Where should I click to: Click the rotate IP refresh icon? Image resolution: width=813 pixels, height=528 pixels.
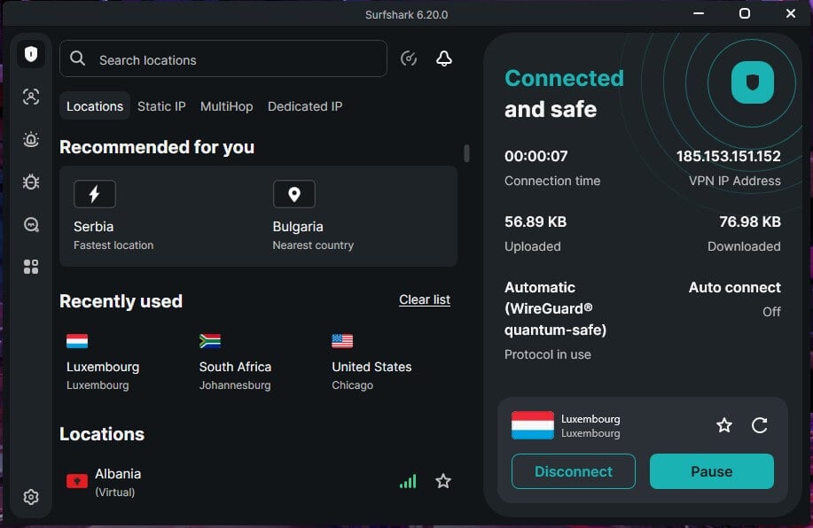click(x=760, y=425)
